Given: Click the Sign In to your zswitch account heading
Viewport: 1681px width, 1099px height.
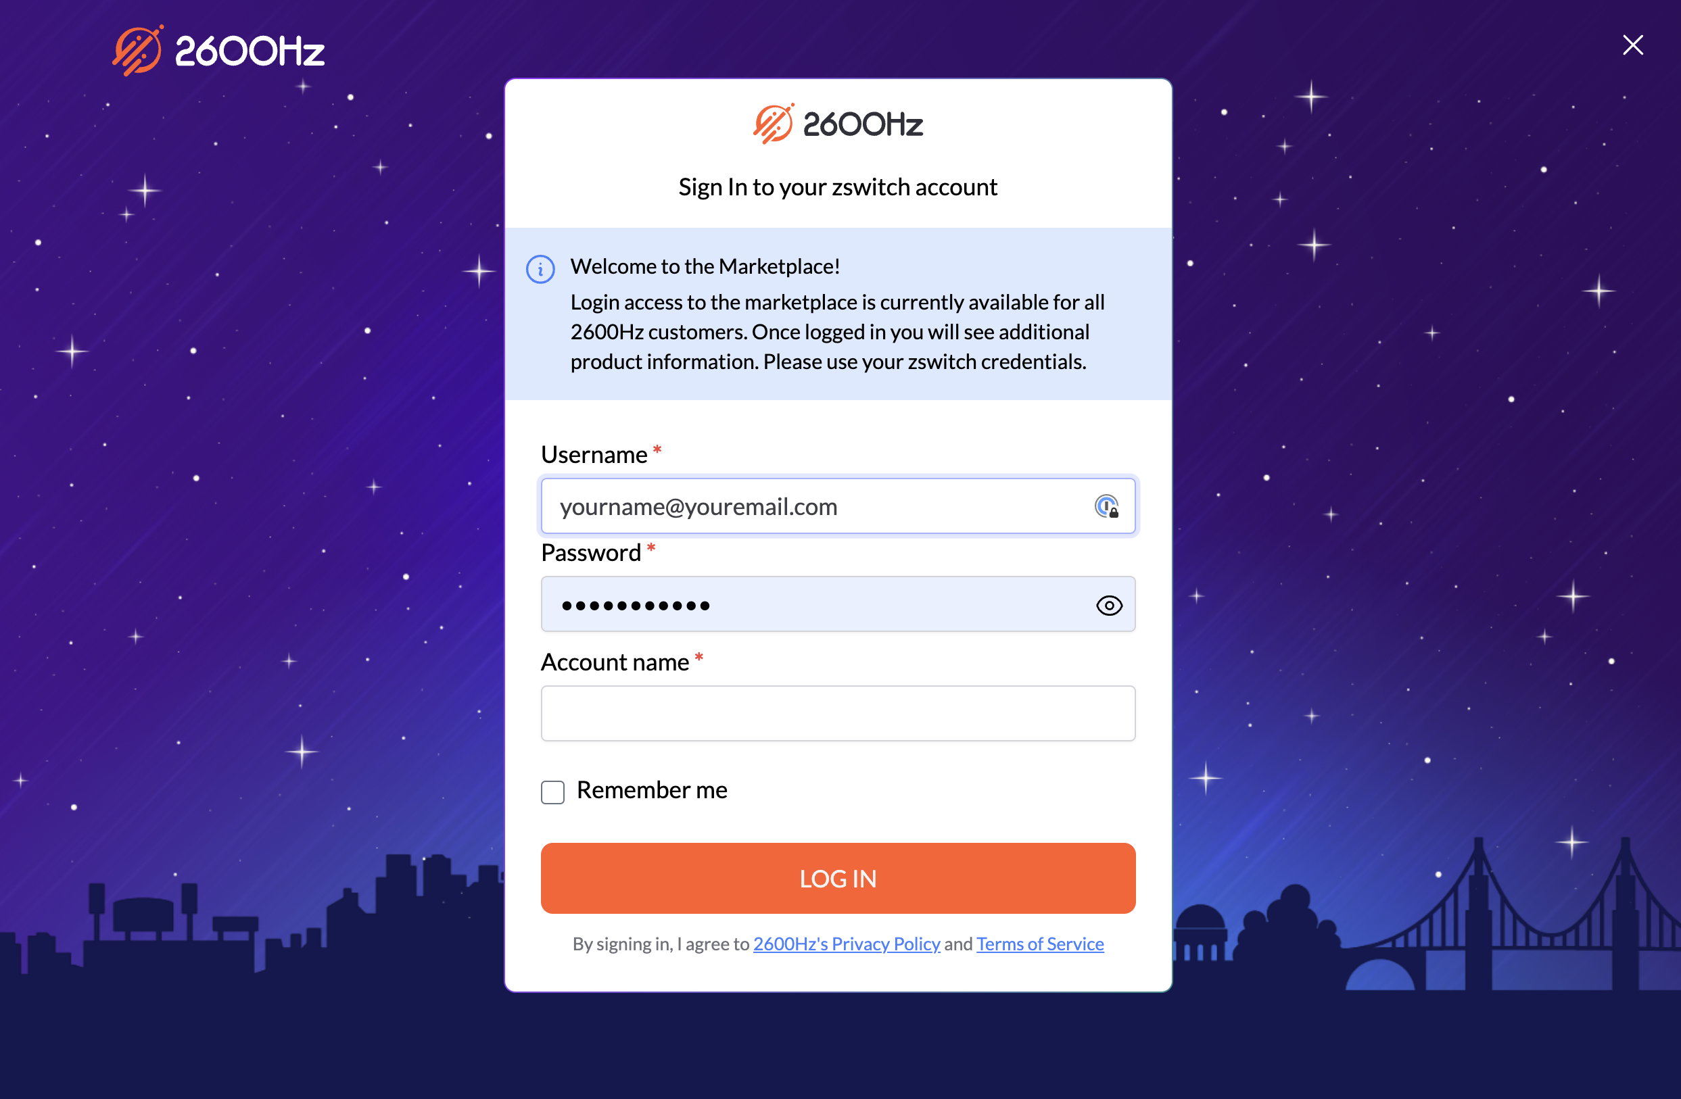Looking at the screenshot, I should click(838, 187).
